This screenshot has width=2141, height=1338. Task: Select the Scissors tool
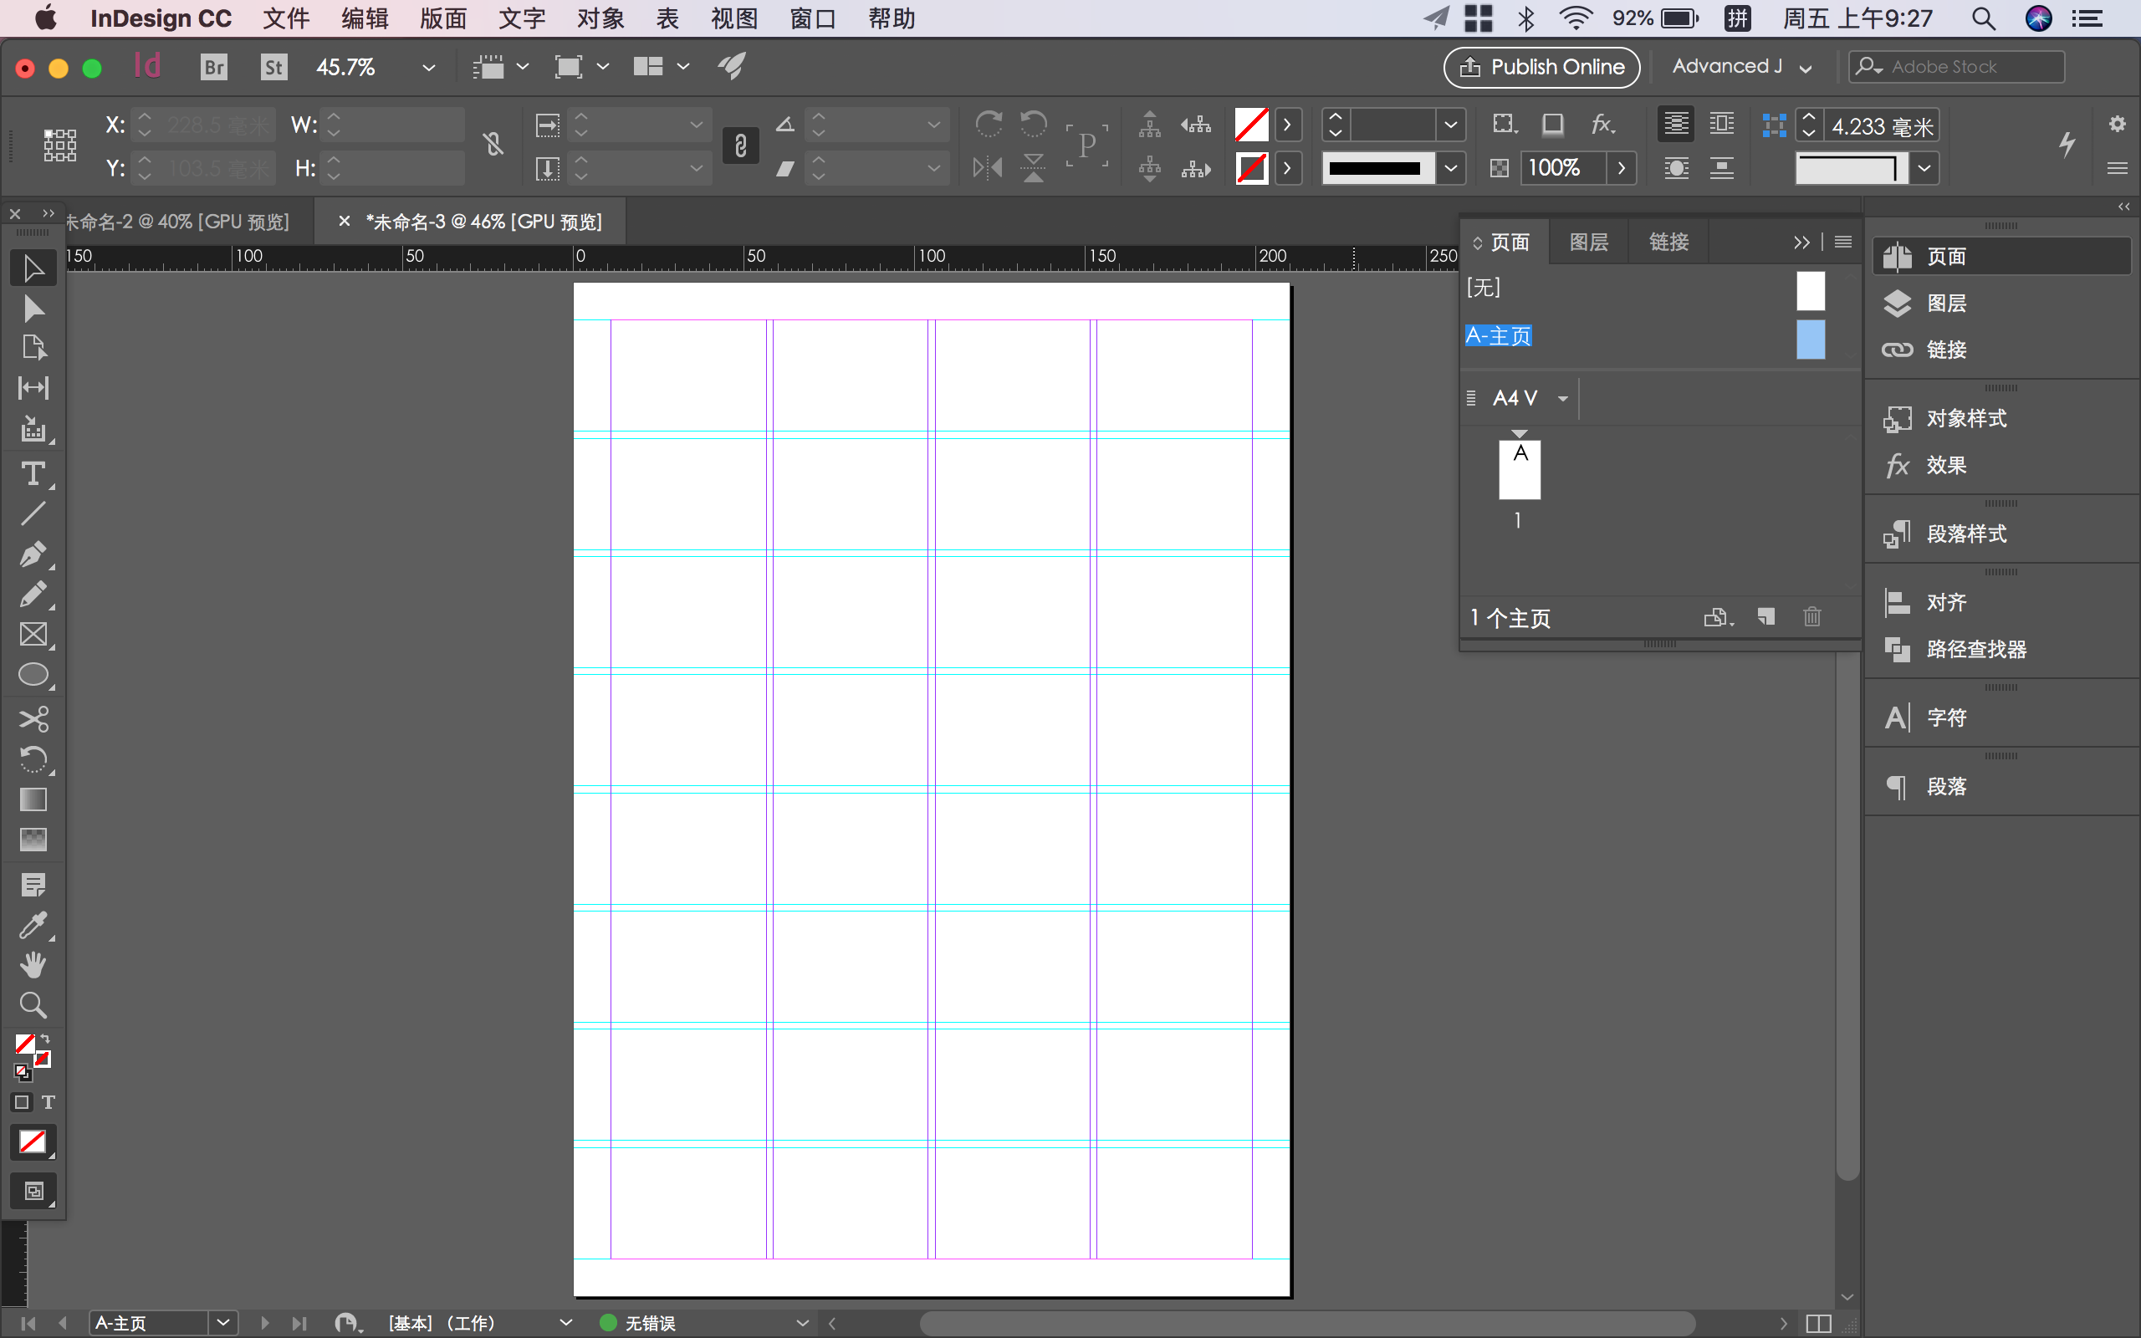pyautogui.click(x=33, y=718)
